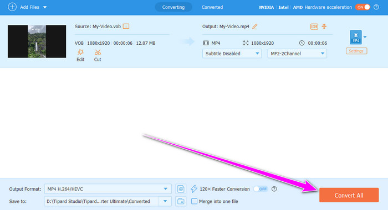Screen dimensions: 388x210
Task: Expand the MP2-2Channel audio dropdown
Action: [x=297, y=54]
